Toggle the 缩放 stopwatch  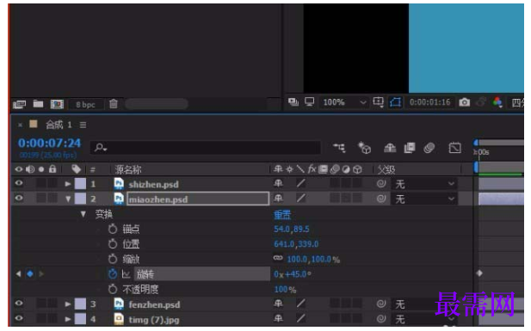(113, 260)
